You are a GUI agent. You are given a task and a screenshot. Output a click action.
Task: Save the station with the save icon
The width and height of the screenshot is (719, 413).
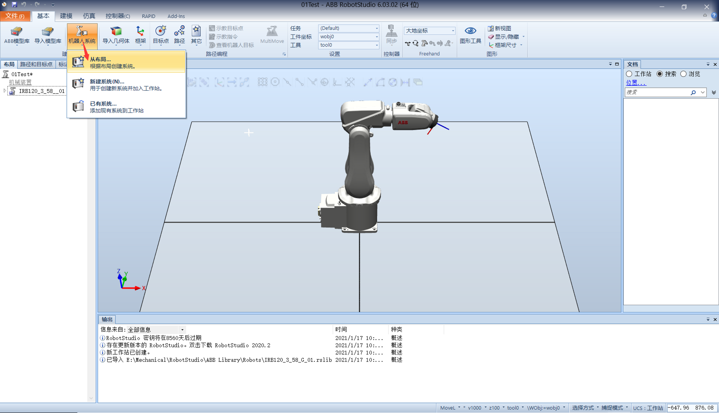(x=15, y=5)
